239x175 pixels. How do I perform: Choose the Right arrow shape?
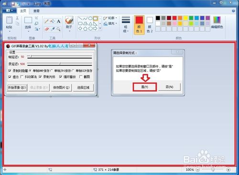coord(95,29)
